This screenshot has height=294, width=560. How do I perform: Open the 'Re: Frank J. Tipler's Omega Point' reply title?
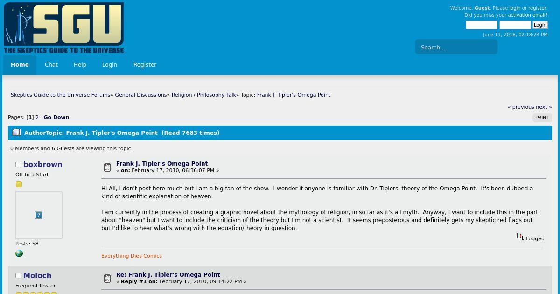pos(168,274)
